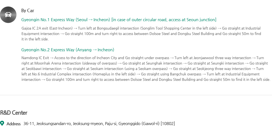Click the Paju-si, Gyeonggido address portion
Screen dimensions: 272x131
coord(123,124)
